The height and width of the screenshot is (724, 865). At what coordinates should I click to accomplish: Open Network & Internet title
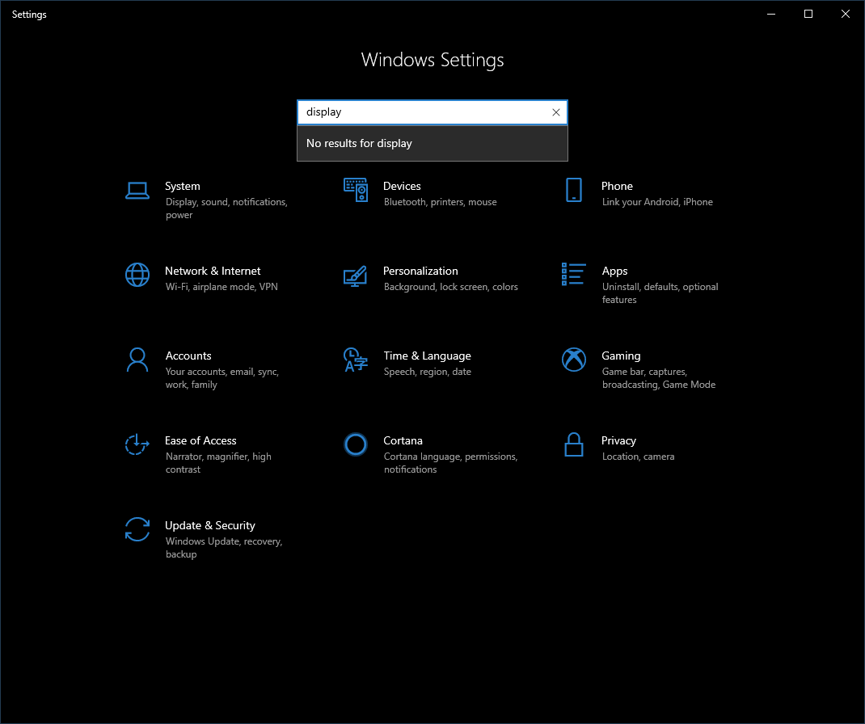[213, 271]
